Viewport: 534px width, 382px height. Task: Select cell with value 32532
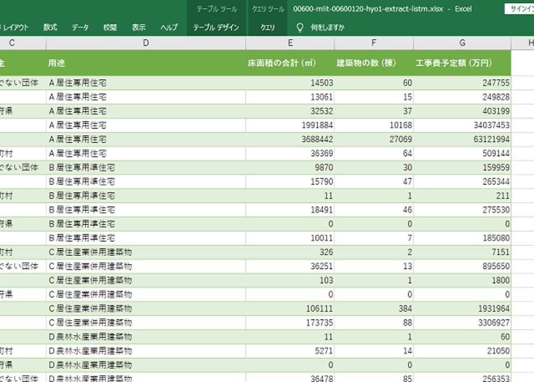tap(290, 111)
